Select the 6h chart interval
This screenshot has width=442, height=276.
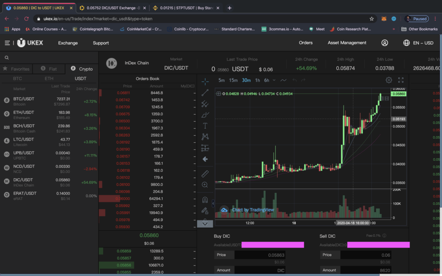(266, 80)
